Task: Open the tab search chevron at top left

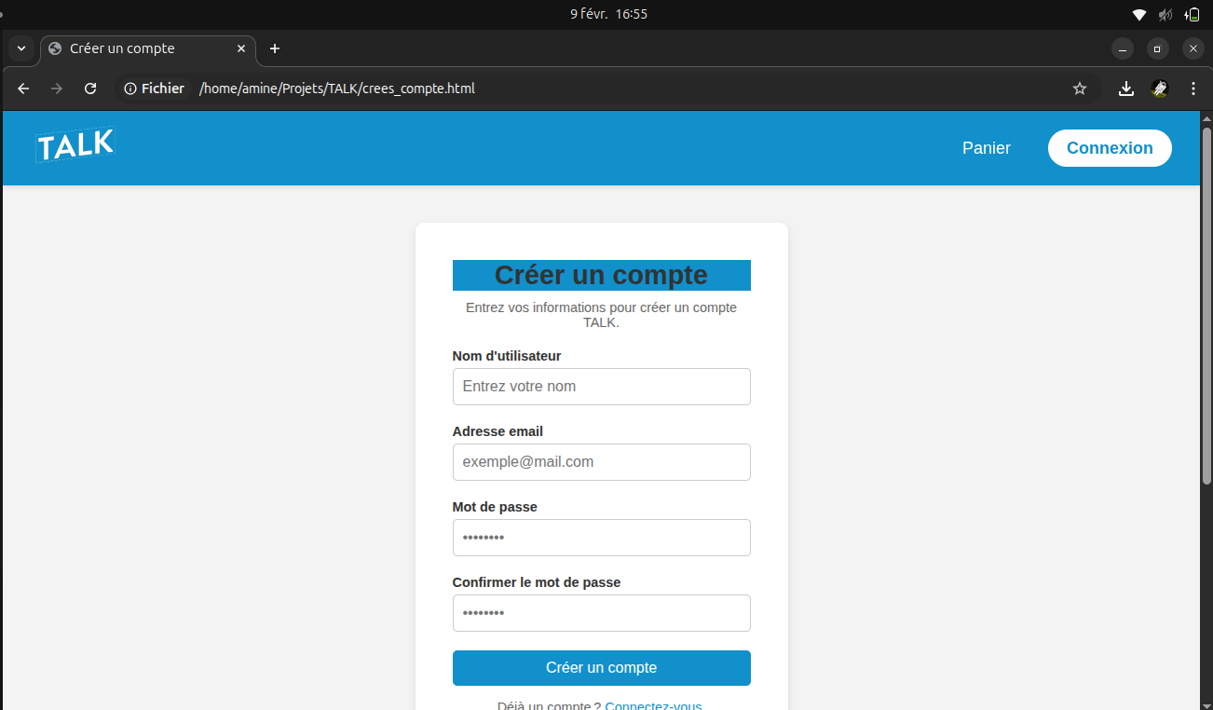Action: click(20, 48)
